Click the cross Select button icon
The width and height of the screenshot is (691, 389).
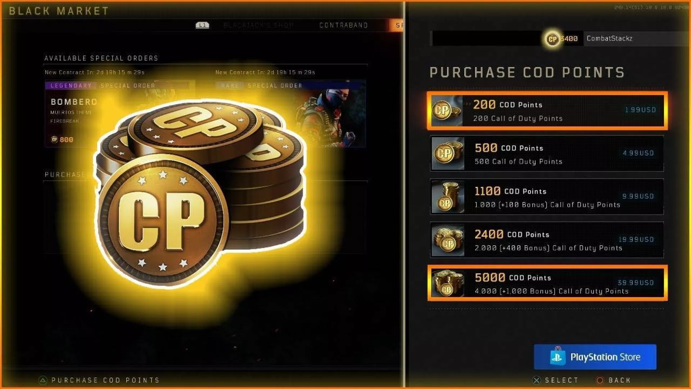537,380
